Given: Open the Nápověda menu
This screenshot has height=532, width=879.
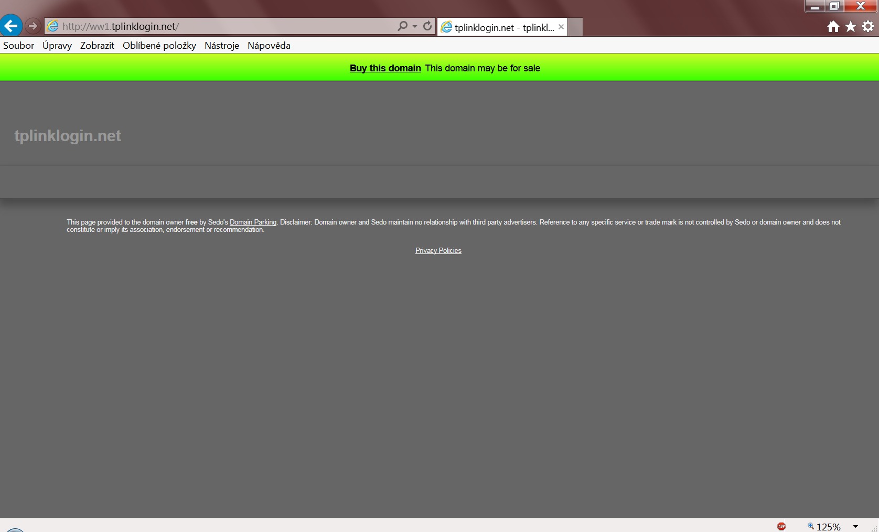Looking at the screenshot, I should (x=269, y=46).
